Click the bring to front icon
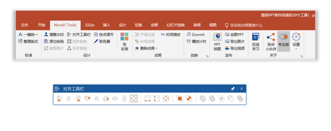Viewport: 331px width, 131px height. [x=180, y=98]
